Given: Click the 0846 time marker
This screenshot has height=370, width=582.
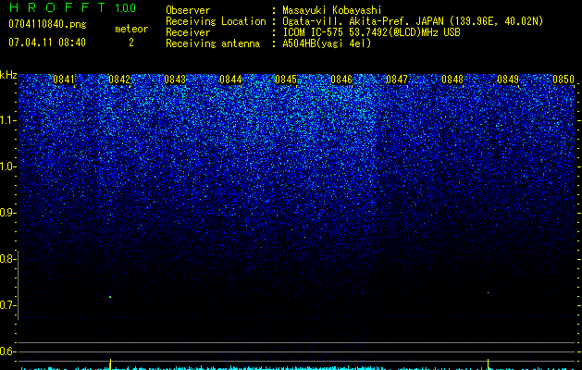Looking at the screenshot, I should pos(341,80).
